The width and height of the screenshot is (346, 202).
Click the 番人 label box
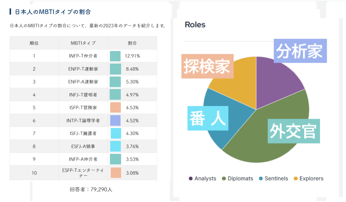(x=208, y=119)
